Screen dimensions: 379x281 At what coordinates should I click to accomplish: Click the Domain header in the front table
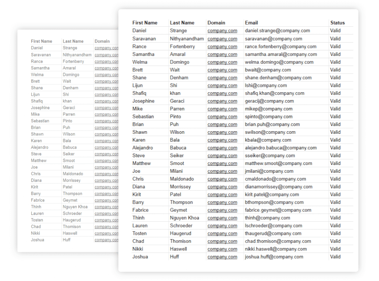(x=216, y=23)
